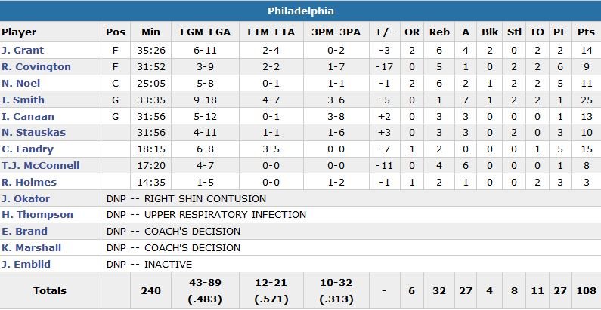Open H. Thompson player link
This screenshot has height=310, width=601.
pos(37,215)
